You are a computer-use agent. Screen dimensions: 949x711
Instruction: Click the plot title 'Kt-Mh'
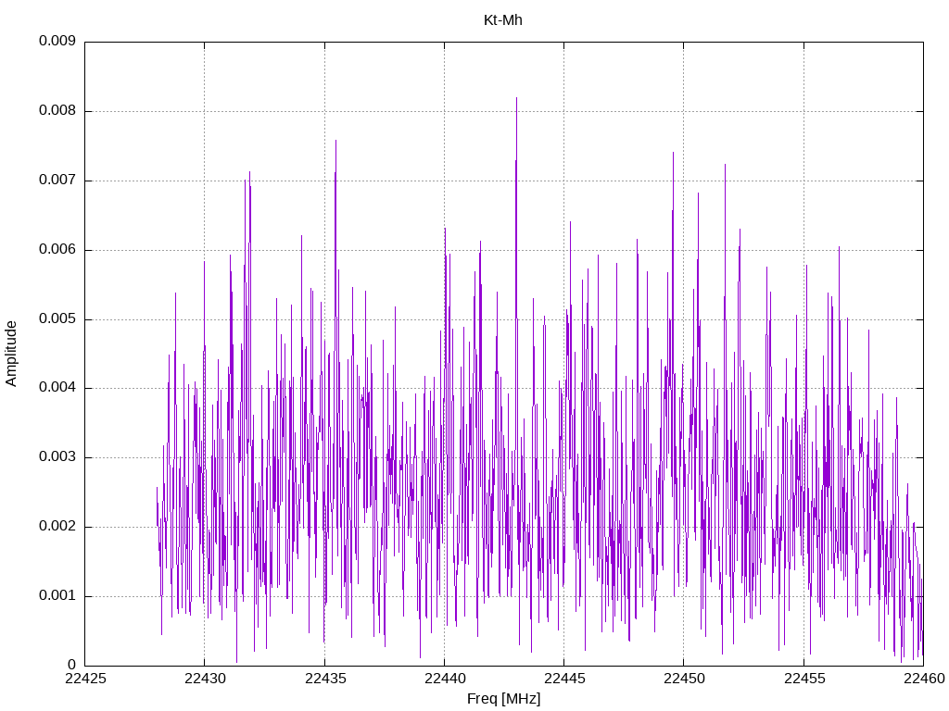tap(503, 20)
